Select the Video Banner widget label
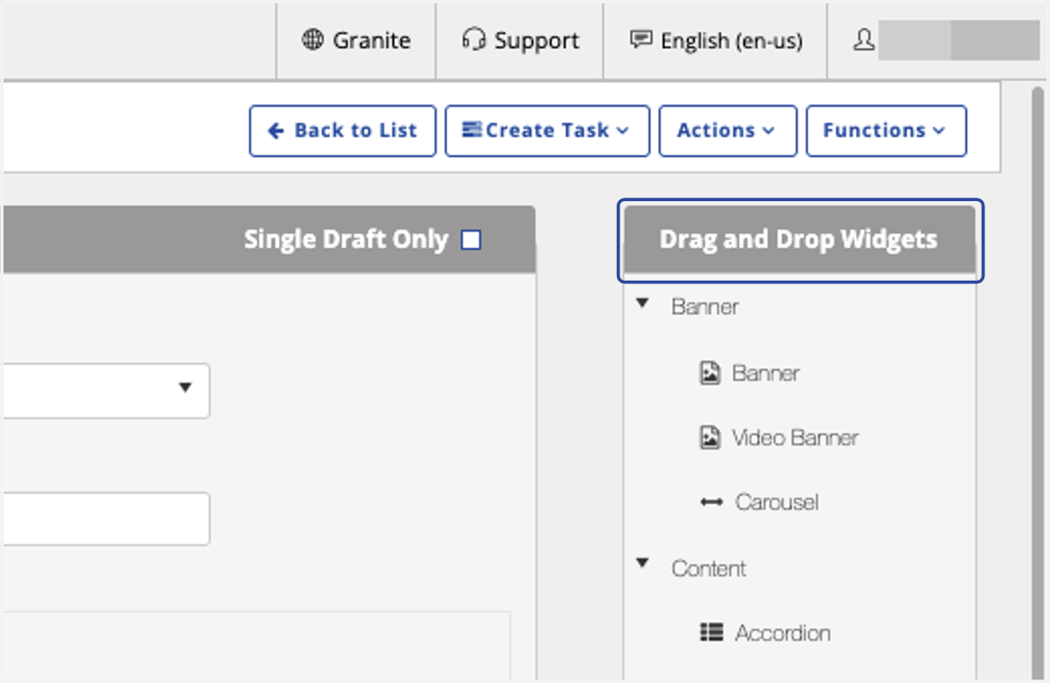 point(794,437)
